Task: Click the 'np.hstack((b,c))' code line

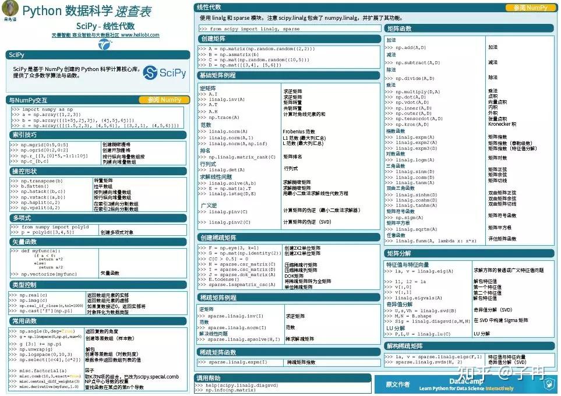Action: (38, 192)
